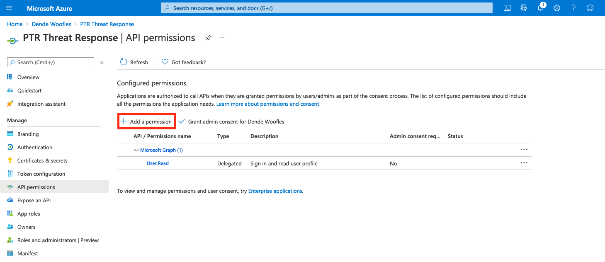This screenshot has height=262, width=605.
Task: Click the Manifest icon
Action: 10,253
